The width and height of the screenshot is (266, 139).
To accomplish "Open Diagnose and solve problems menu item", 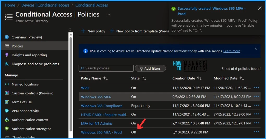I will click(x=35, y=64).
